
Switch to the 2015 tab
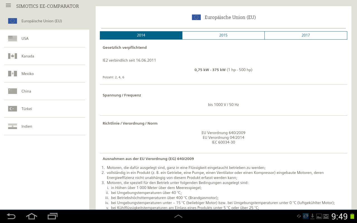click(223, 35)
